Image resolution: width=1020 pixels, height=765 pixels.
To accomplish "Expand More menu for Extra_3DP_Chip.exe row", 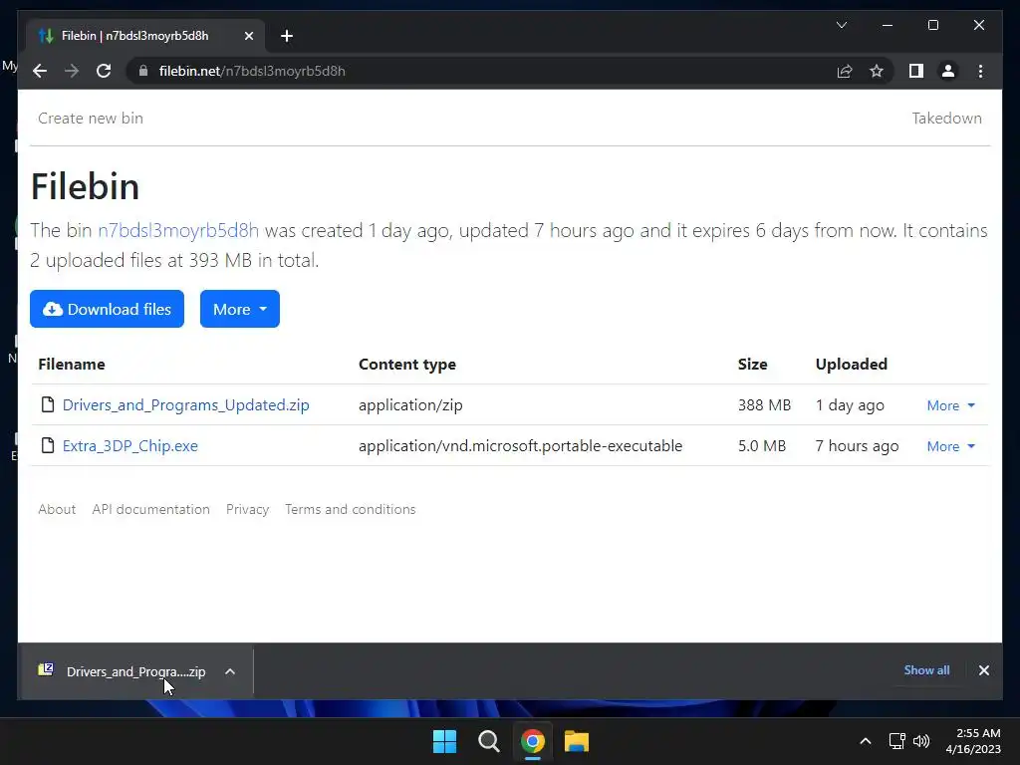I will point(950,446).
